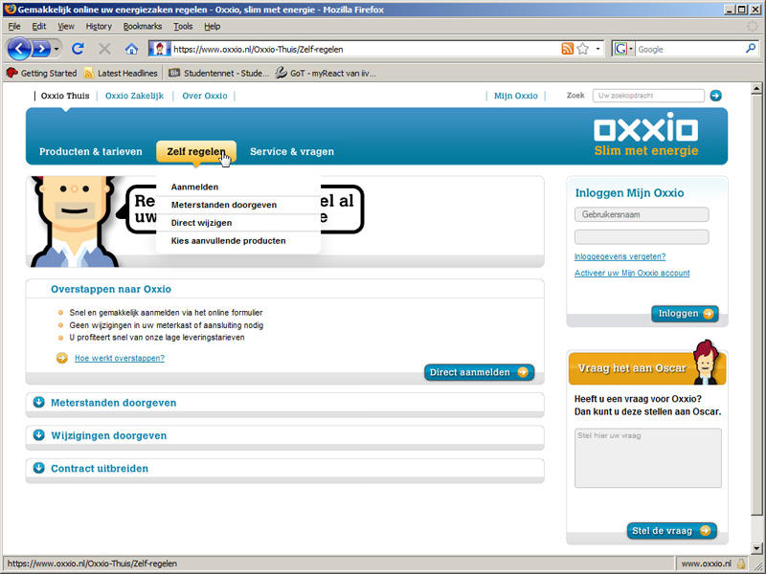Click the padlock icon in status bar
766x574 pixels.
pyautogui.click(x=741, y=564)
